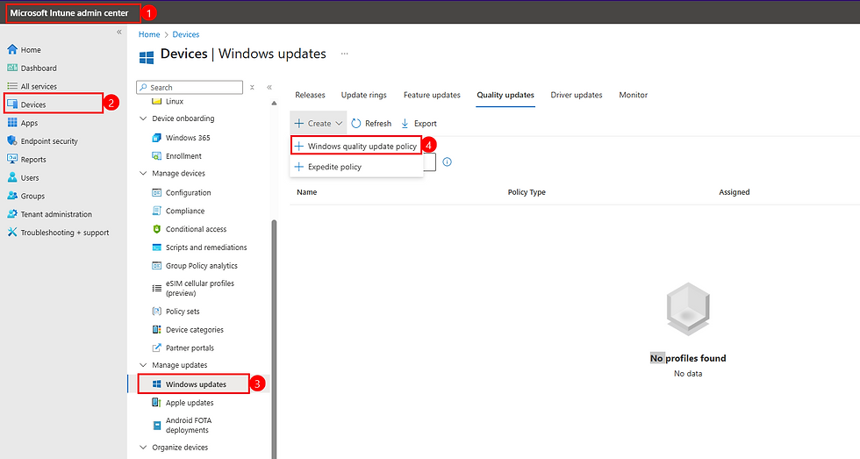Click Microsoft Intune admin center title

pyautogui.click(x=69, y=12)
